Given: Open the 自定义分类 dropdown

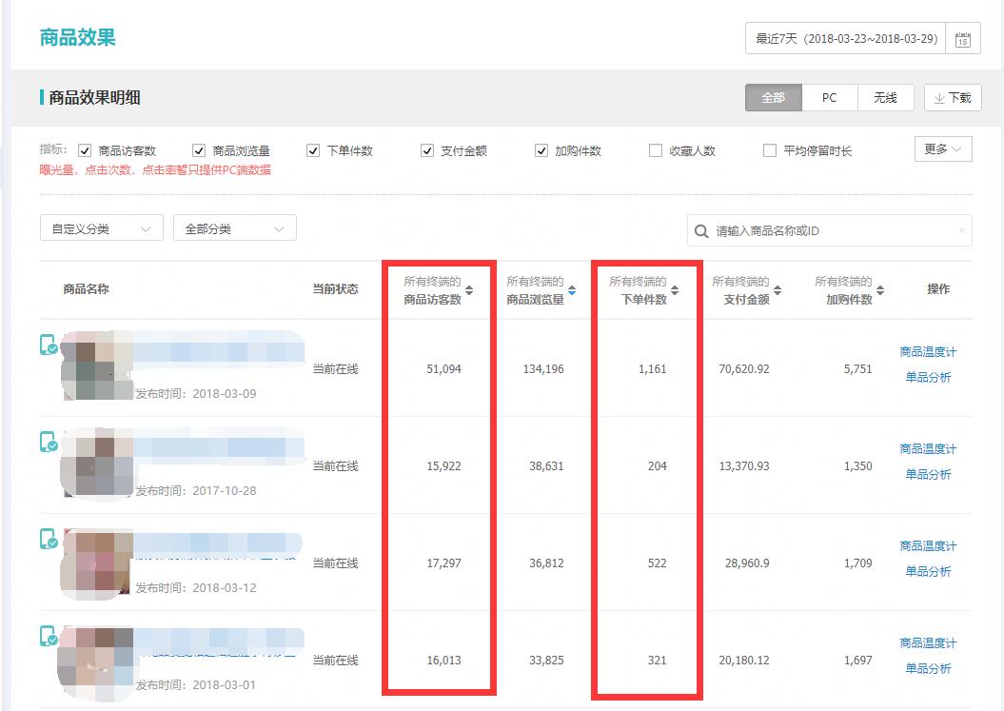Looking at the screenshot, I should (x=101, y=227).
